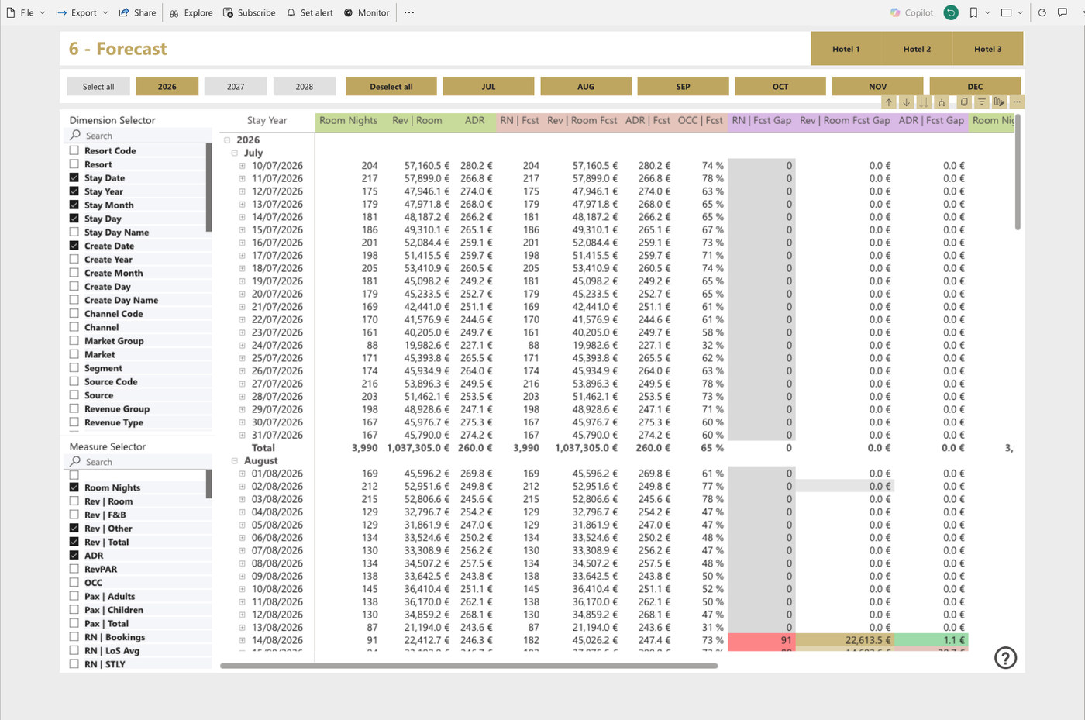
Task: Click the table's horizontal scrollbar
Action: (x=469, y=666)
